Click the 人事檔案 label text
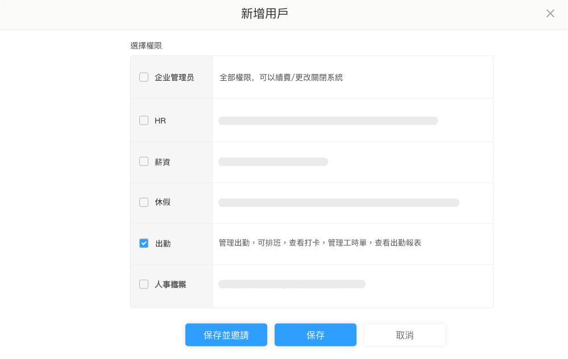The height and width of the screenshot is (359, 568). tap(170, 284)
